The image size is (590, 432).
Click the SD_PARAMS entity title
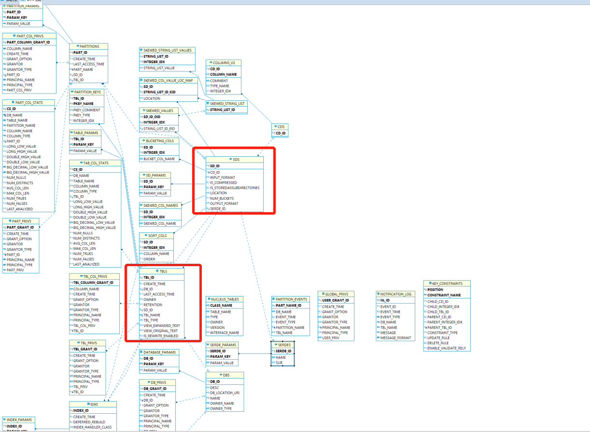point(155,175)
